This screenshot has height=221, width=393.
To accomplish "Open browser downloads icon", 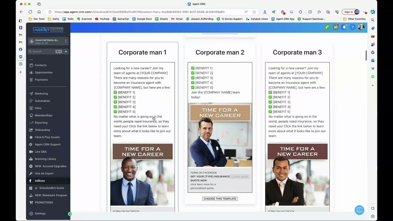I will 265,12.
